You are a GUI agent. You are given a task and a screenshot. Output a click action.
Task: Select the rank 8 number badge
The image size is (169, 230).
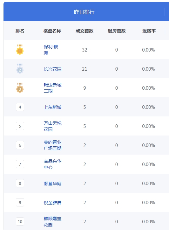click(x=20, y=183)
